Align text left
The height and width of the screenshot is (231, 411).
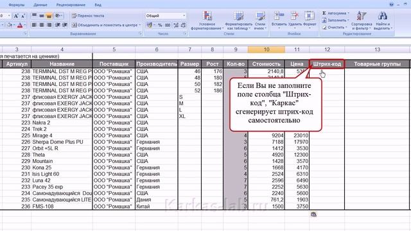(34, 25)
